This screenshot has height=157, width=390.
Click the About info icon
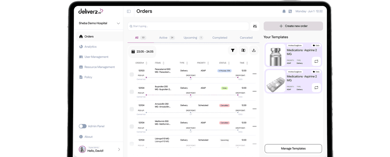pos(81,136)
